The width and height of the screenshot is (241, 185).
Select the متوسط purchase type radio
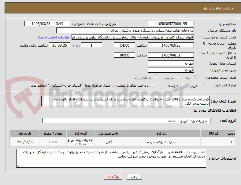[x=183, y=85]
